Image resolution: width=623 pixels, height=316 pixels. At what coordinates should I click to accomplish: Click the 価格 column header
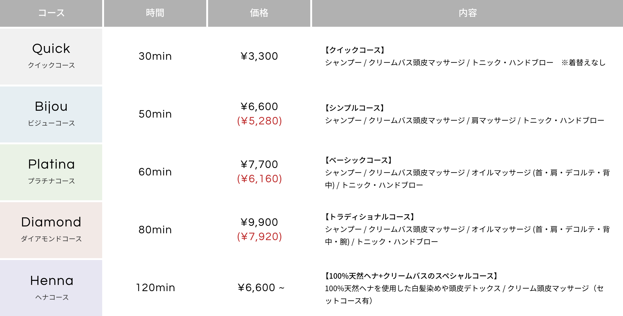click(259, 13)
